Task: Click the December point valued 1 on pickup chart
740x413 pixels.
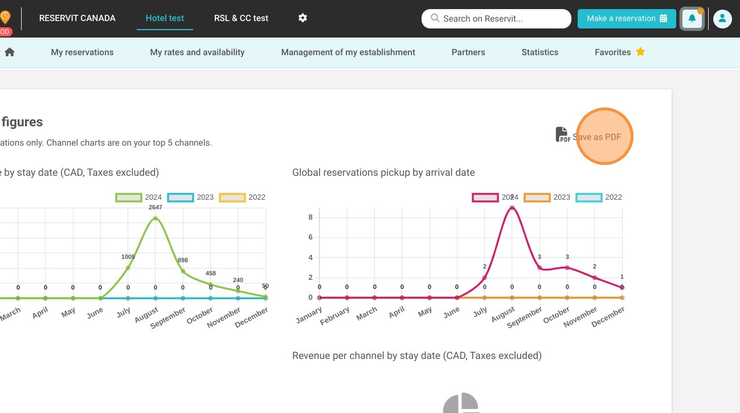Action: click(622, 288)
